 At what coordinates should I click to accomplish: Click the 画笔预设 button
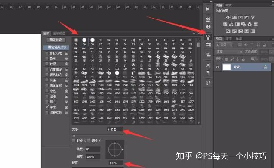pyautogui.click(x=56, y=40)
